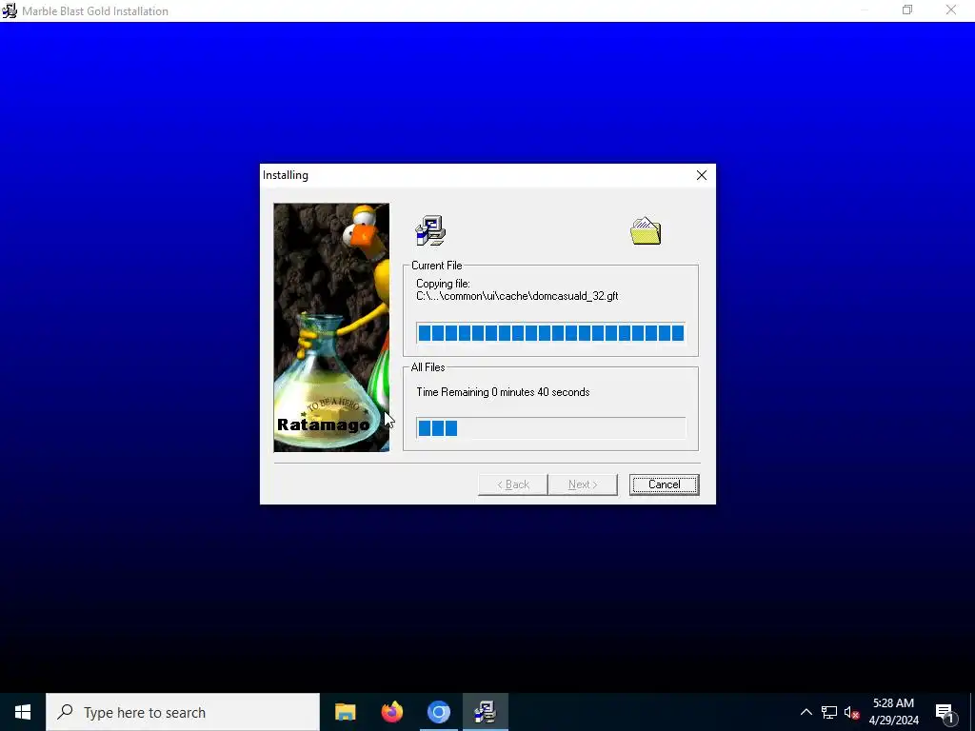Click the taskbar search box
This screenshot has width=975, height=731.
[x=183, y=712]
